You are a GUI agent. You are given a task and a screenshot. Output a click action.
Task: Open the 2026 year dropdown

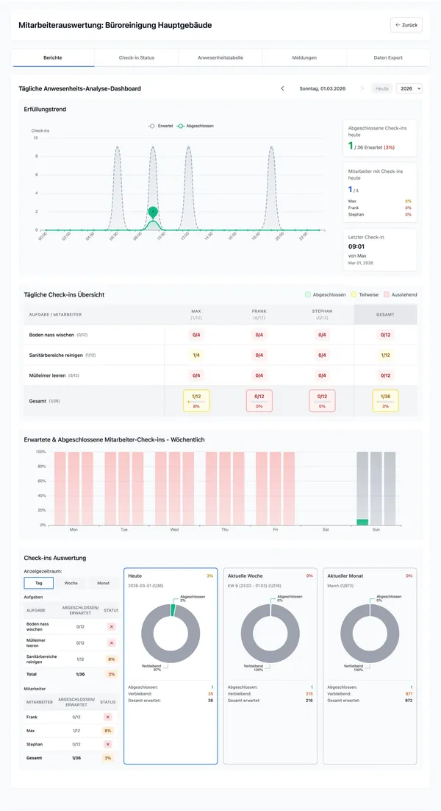[x=409, y=88]
